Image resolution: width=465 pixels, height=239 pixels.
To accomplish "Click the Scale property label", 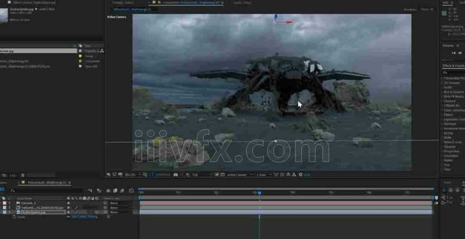I will click(x=22, y=217).
